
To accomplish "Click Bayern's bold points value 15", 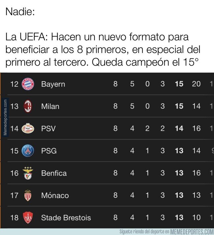I will [179, 84].
